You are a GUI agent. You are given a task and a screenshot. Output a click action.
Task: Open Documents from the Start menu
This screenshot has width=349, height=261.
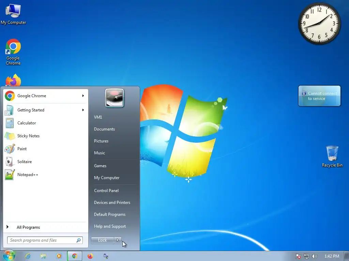click(x=104, y=129)
